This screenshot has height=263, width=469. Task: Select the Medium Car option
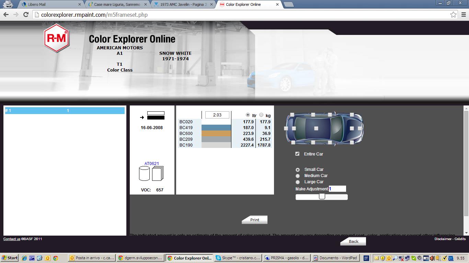click(x=298, y=176)
